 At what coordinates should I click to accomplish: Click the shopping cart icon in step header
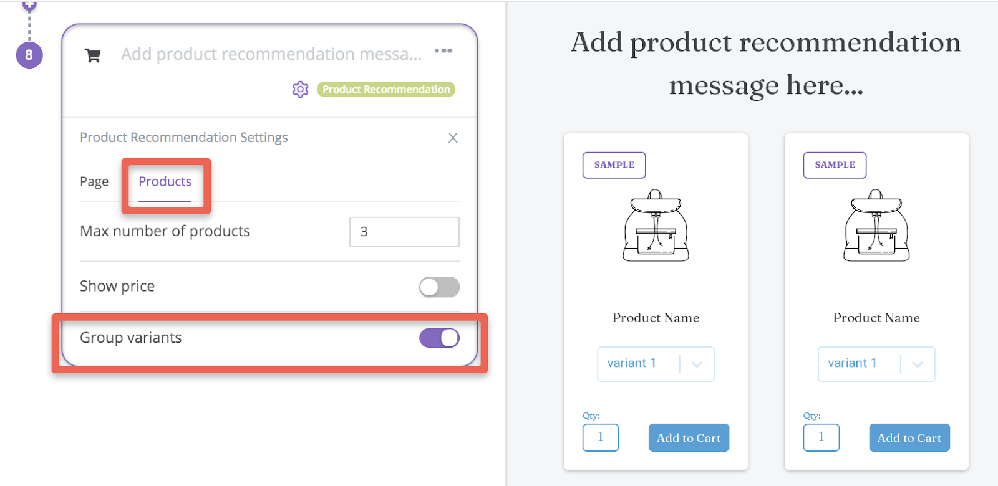coord(93,55)
